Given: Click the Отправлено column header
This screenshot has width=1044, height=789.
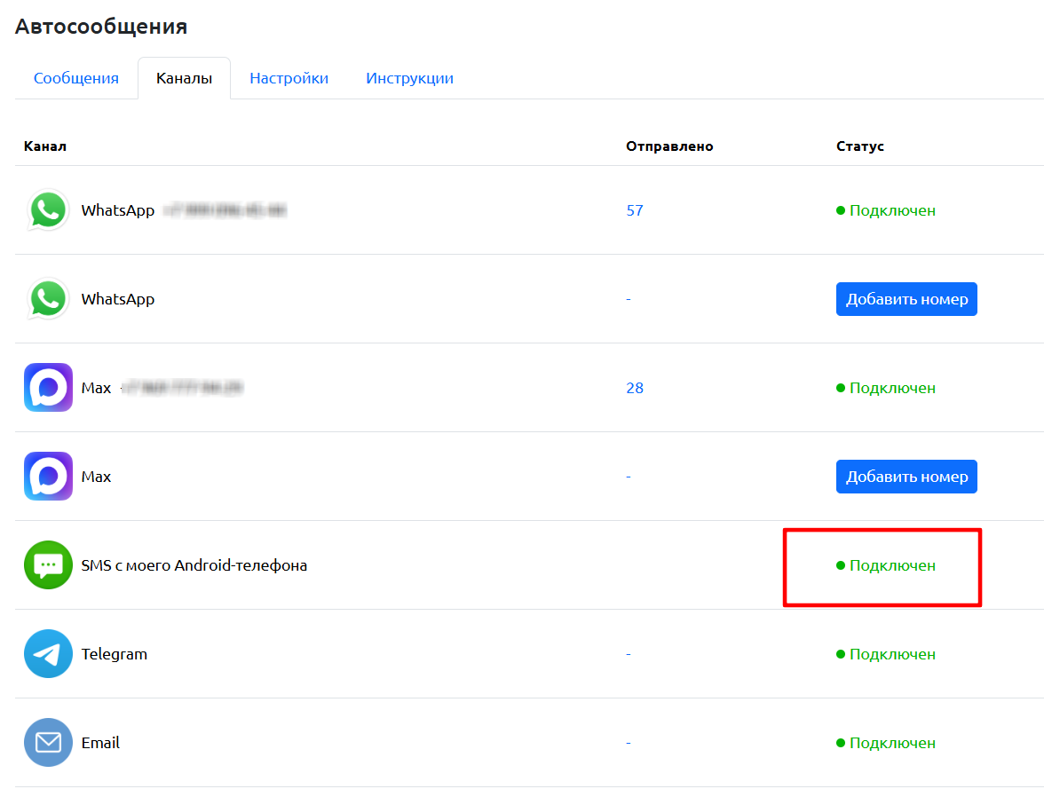Looking at the screenshot, I should (669, 146).
